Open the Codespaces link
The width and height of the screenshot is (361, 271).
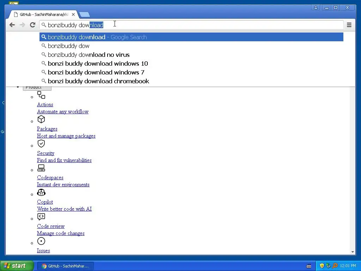click(50, 177)
